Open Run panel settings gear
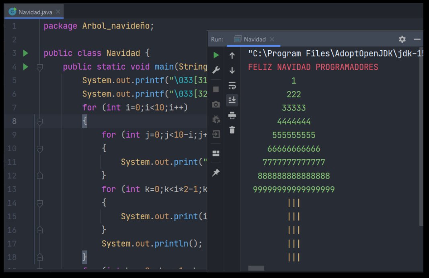This screenshot has height=278, width=429. coord(402,39)
